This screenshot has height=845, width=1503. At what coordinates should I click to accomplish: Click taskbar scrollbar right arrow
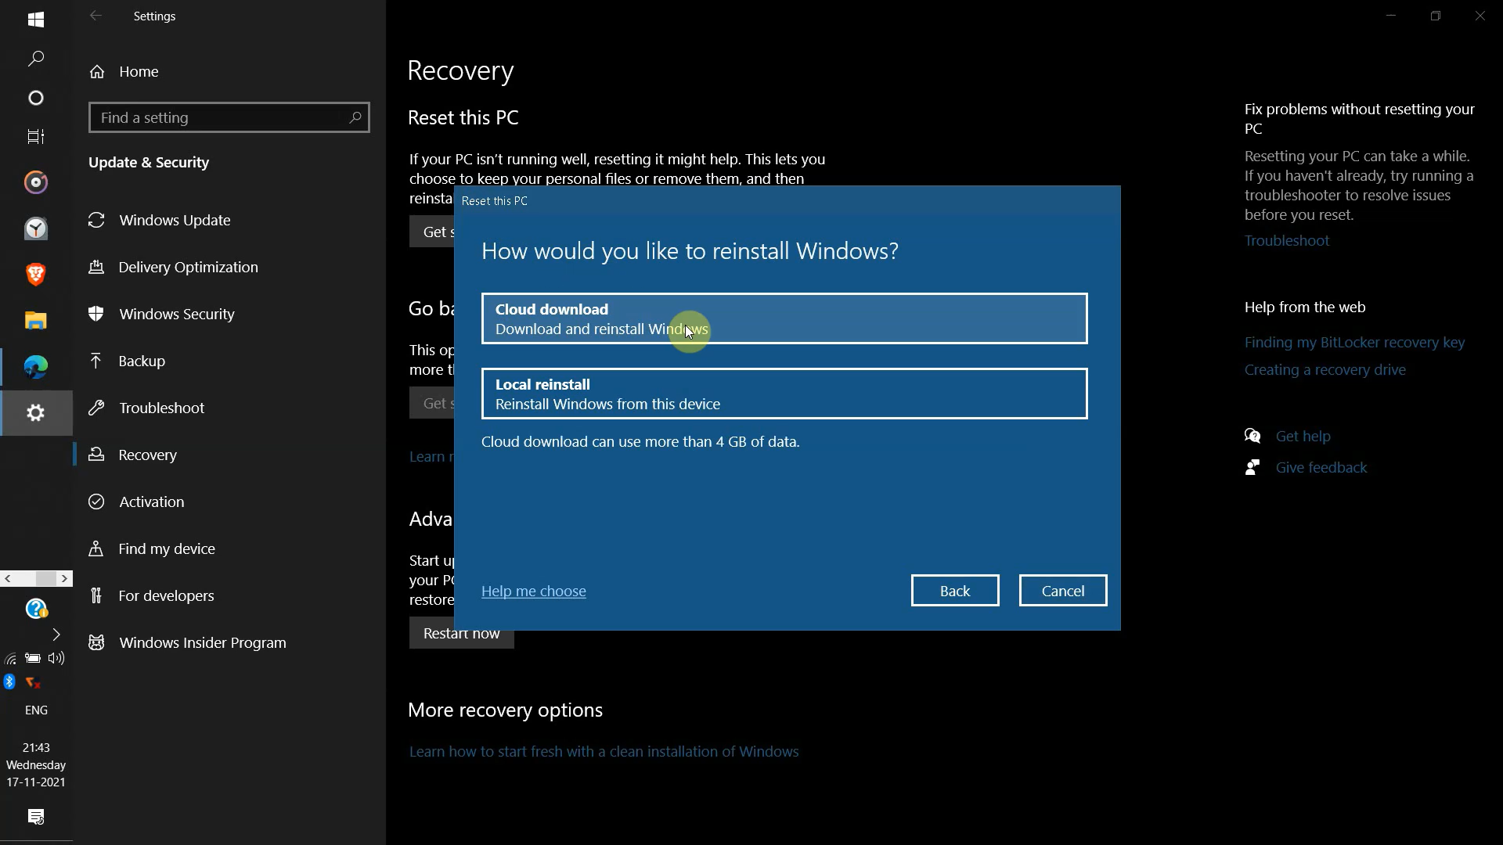point(65,578)
